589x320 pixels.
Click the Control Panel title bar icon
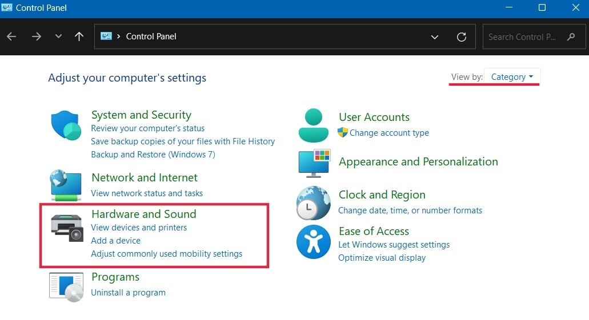tap(7, 7)
